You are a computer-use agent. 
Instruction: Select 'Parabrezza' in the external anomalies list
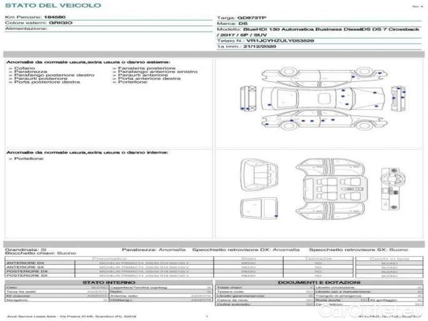tap(31, 71)
